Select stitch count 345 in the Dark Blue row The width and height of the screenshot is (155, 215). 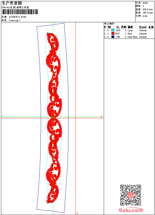click(x=118, y=37)
